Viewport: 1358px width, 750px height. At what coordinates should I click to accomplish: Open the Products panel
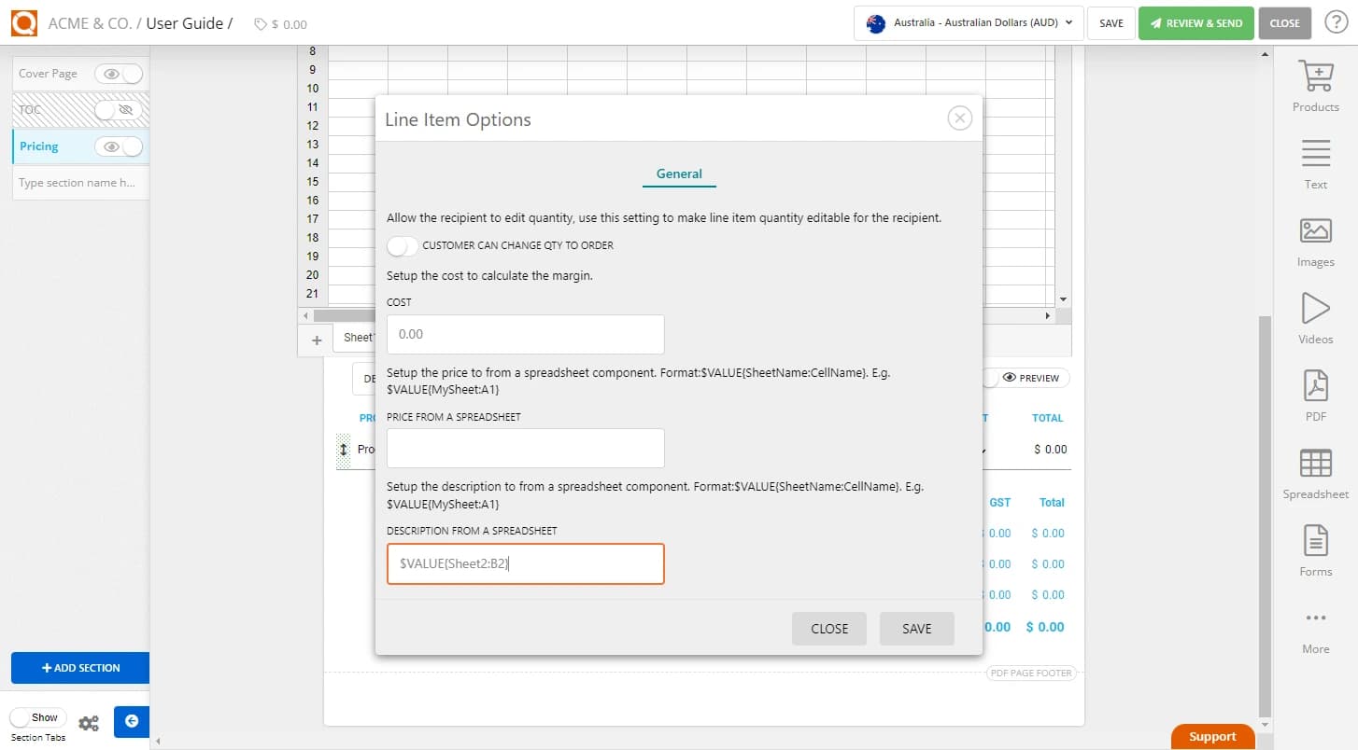coord(1315,86)
